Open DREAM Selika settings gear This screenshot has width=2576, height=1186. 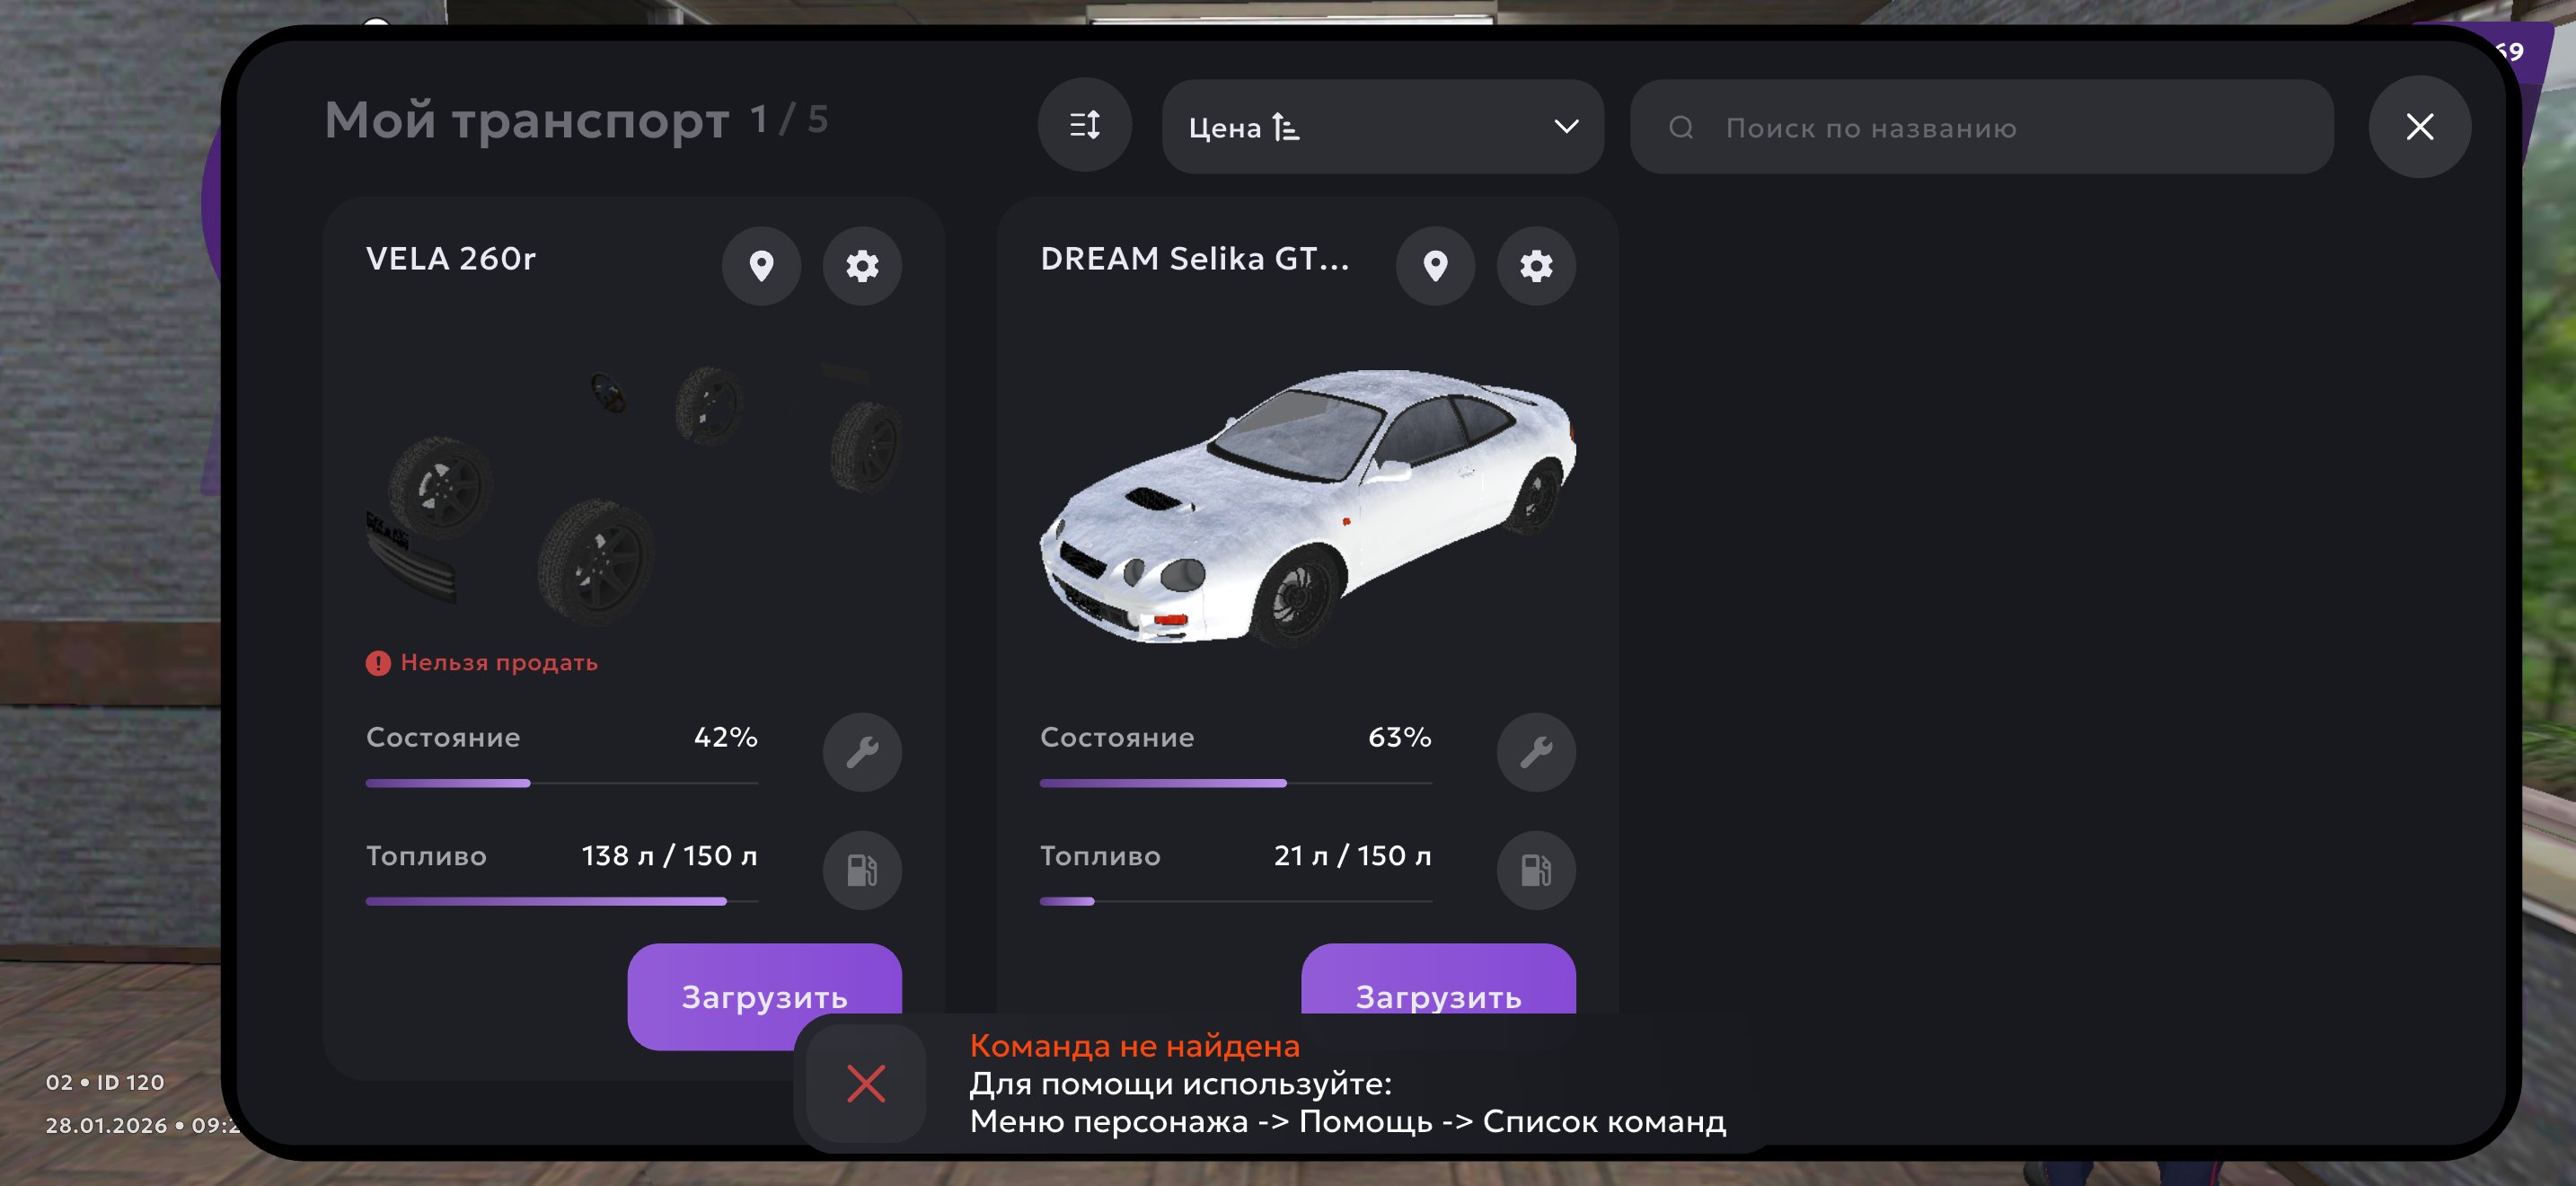pos(1536,266)
